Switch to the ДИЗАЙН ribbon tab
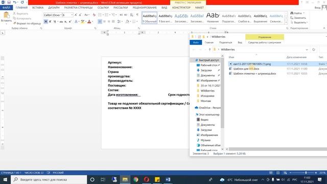The height and width of the screenshot is (184, 327). (54, 8)
